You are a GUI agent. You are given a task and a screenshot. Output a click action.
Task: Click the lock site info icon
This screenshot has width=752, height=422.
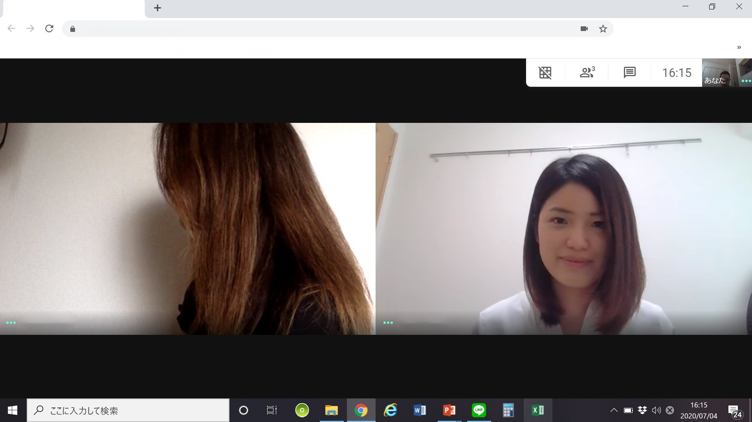tap(73, 29)
